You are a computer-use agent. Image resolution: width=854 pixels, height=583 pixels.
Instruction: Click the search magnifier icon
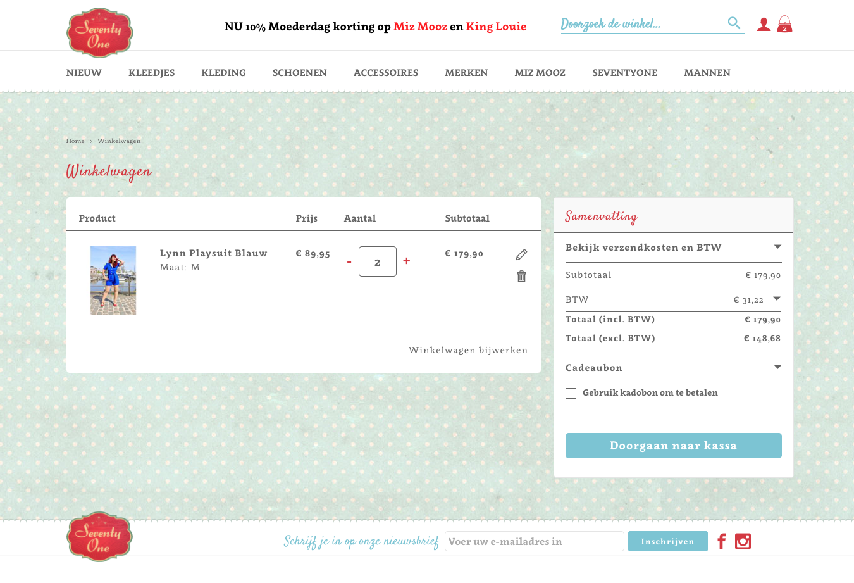tap(734, 23)
